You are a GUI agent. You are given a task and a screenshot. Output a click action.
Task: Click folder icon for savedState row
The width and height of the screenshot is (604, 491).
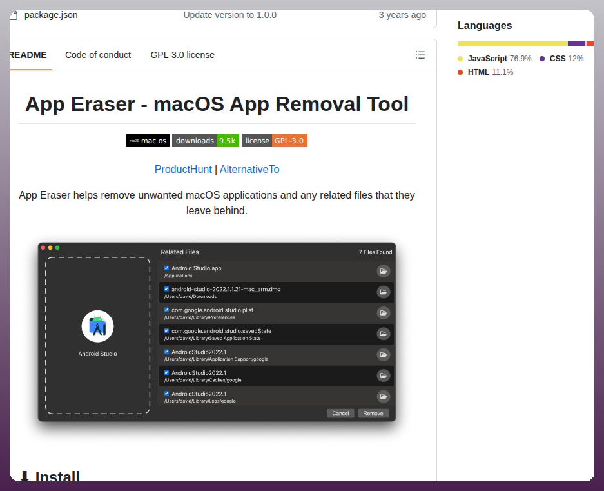coord(384,334)
